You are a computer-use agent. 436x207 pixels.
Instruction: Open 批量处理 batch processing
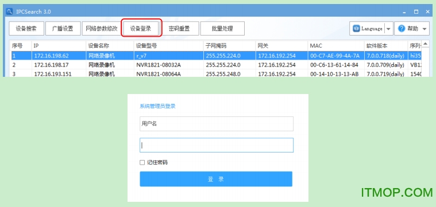tap(222, 29)
